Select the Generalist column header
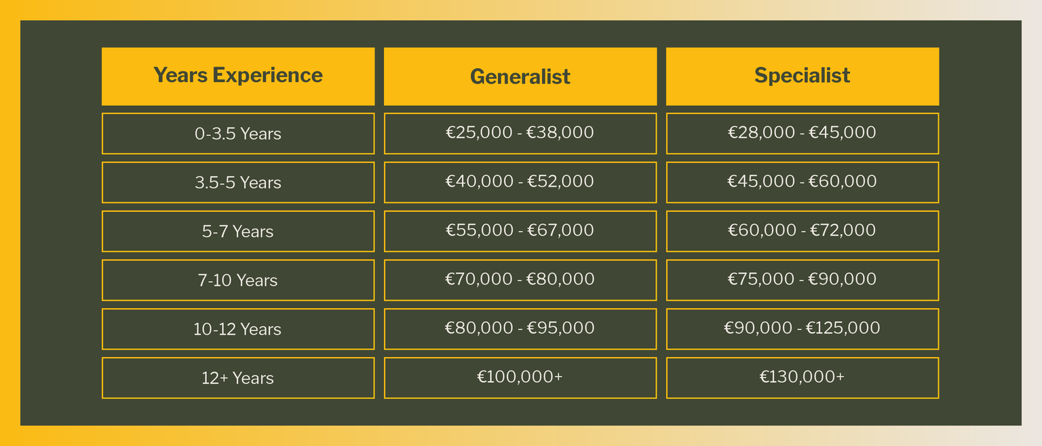 [520, 76]
